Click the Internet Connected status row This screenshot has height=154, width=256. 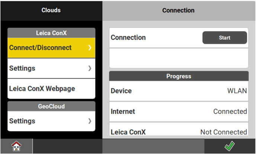point(179,111)
